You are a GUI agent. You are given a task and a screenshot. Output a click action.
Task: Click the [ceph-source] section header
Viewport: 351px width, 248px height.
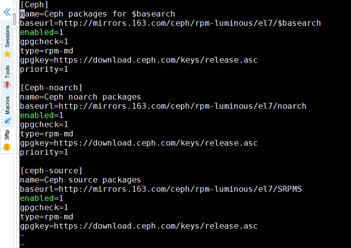point(51,171)
